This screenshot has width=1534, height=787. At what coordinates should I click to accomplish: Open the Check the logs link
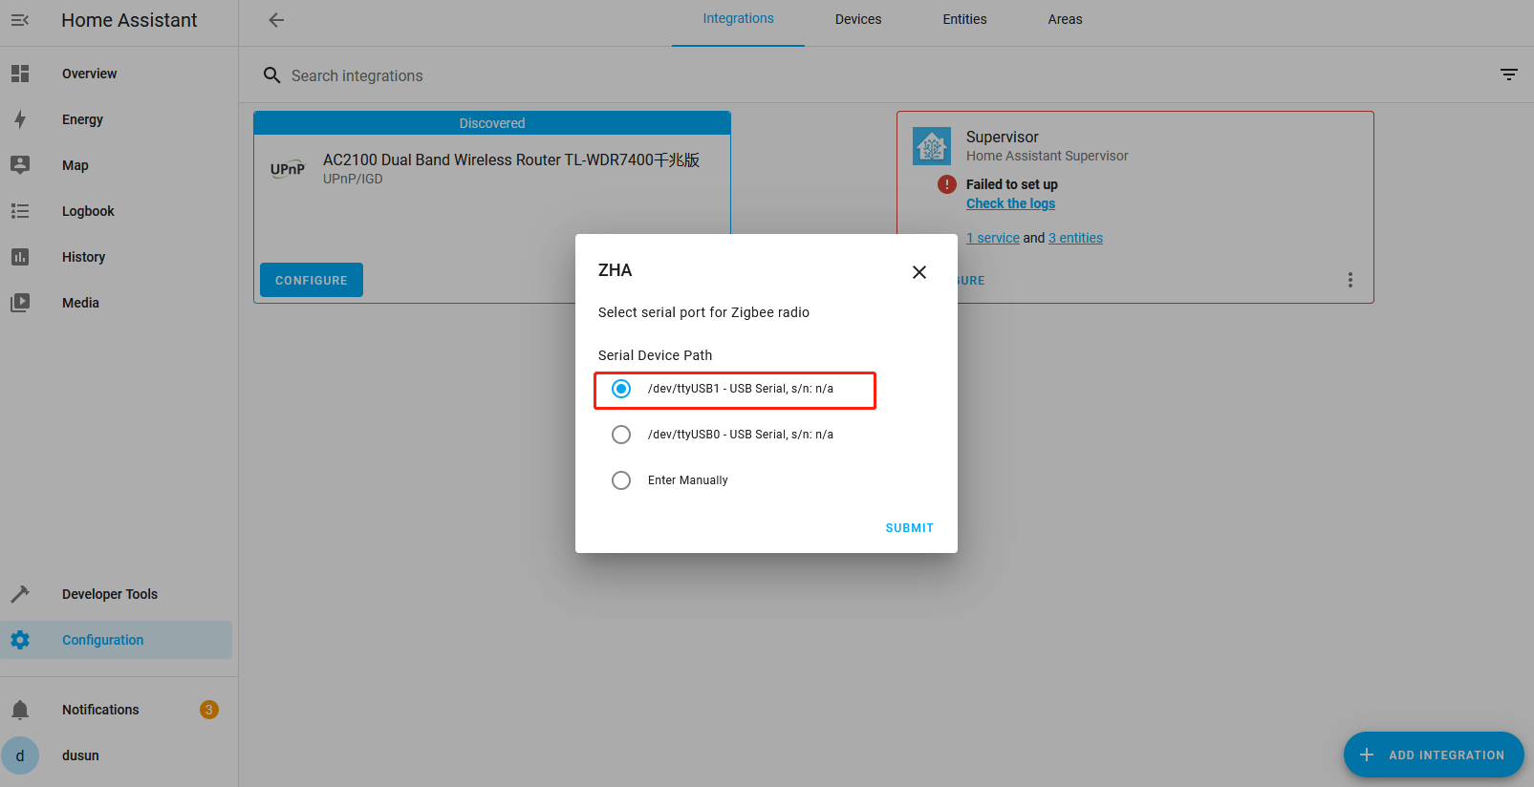(x=1010, y=203)
